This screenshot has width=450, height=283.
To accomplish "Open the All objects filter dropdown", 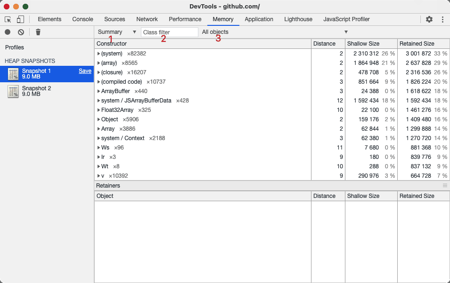I will tap(275, 32).
